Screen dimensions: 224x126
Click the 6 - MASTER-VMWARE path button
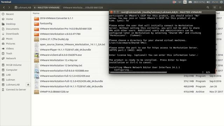coord(47,7)
